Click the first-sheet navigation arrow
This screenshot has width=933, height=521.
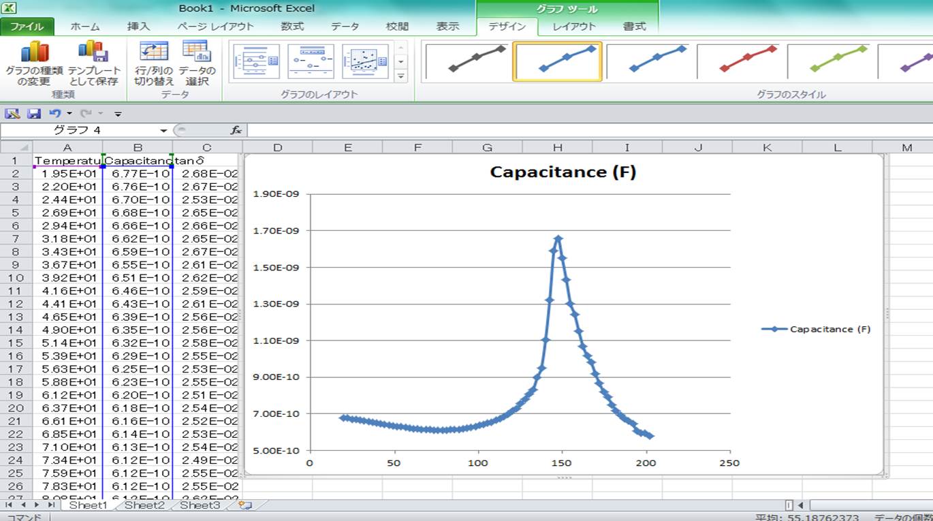point(10,505)
